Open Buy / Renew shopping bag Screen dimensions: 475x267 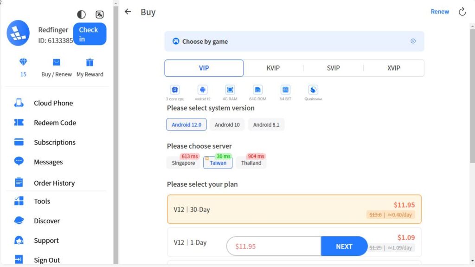click(57, 63)
